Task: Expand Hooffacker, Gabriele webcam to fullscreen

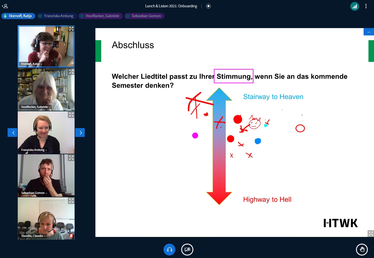Action: pyautogui.click(x=71, y=72)
